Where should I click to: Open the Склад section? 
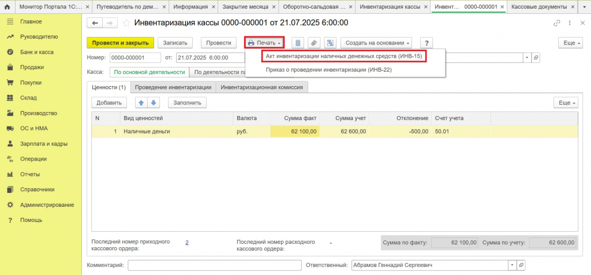point(28,98)
